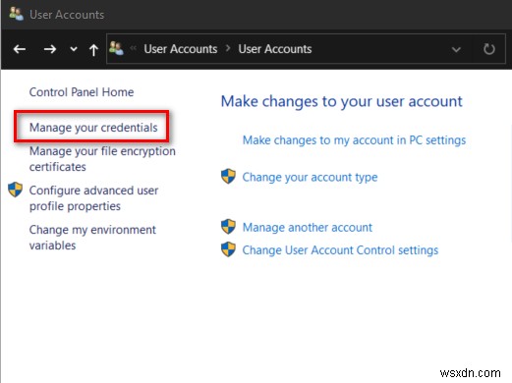Open Configure advanced user profile properties
The width and height of the screenshot is (512, 383).
pyautogui.click(x=93, y=198)
